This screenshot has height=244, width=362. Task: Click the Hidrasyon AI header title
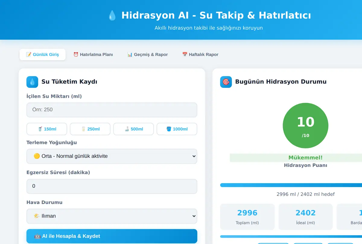click(216, 15)
